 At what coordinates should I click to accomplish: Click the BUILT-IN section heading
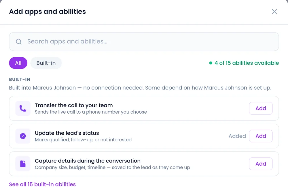coord(20,79)
